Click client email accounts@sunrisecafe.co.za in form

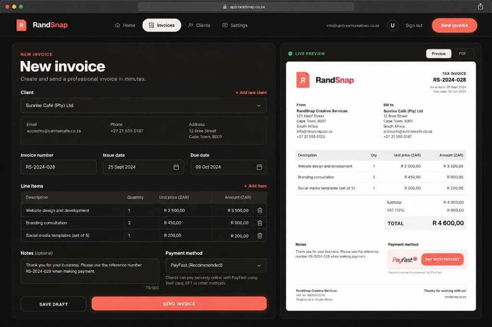pyautogui.click(x=54, y=131)
